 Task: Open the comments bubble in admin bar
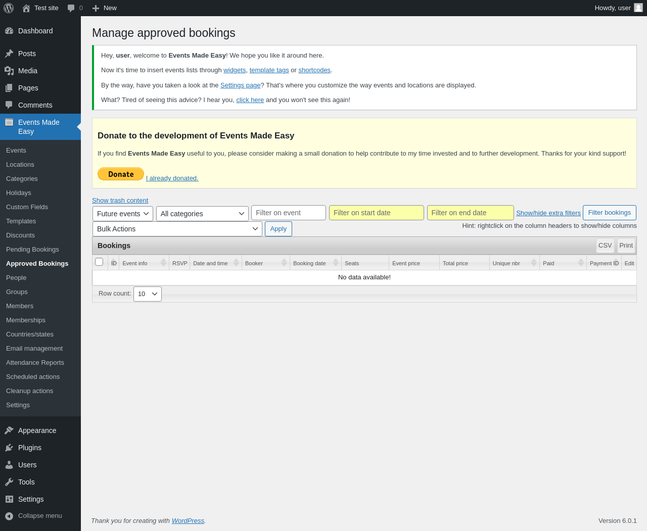tap(71, 8)
